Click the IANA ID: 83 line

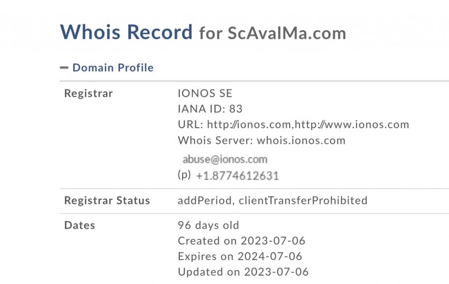pyautogui.click(x=210, y=109)
